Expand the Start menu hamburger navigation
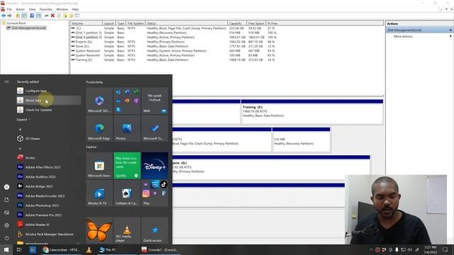 [x=6, y=82]
